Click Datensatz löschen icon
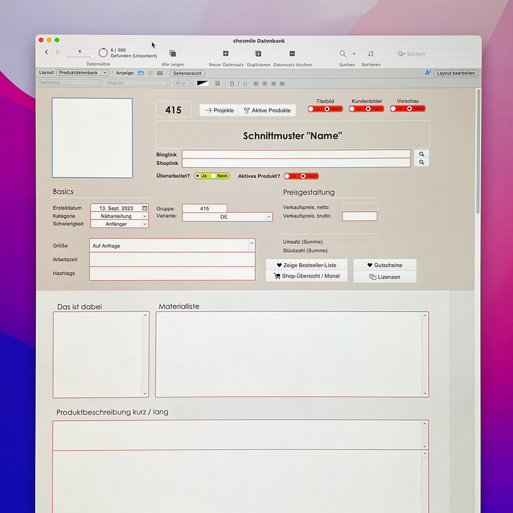Viewport: 513px width, 513px height. 292,53
